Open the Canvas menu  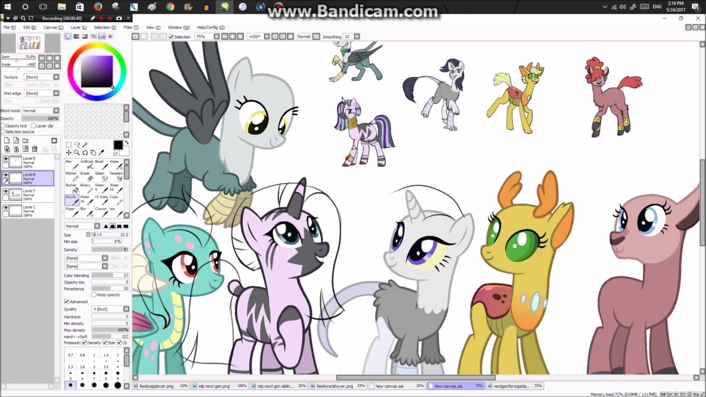click(x=54, y=28)
